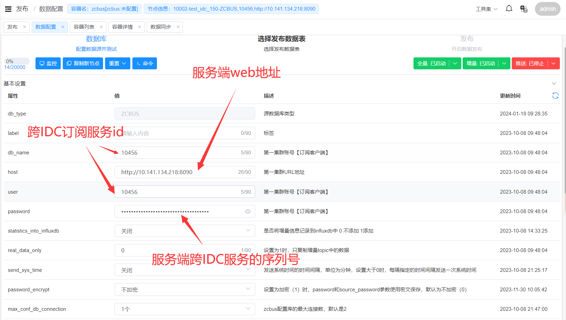Click the host URL input field
566x320 pixels.
tap(177, 172)
